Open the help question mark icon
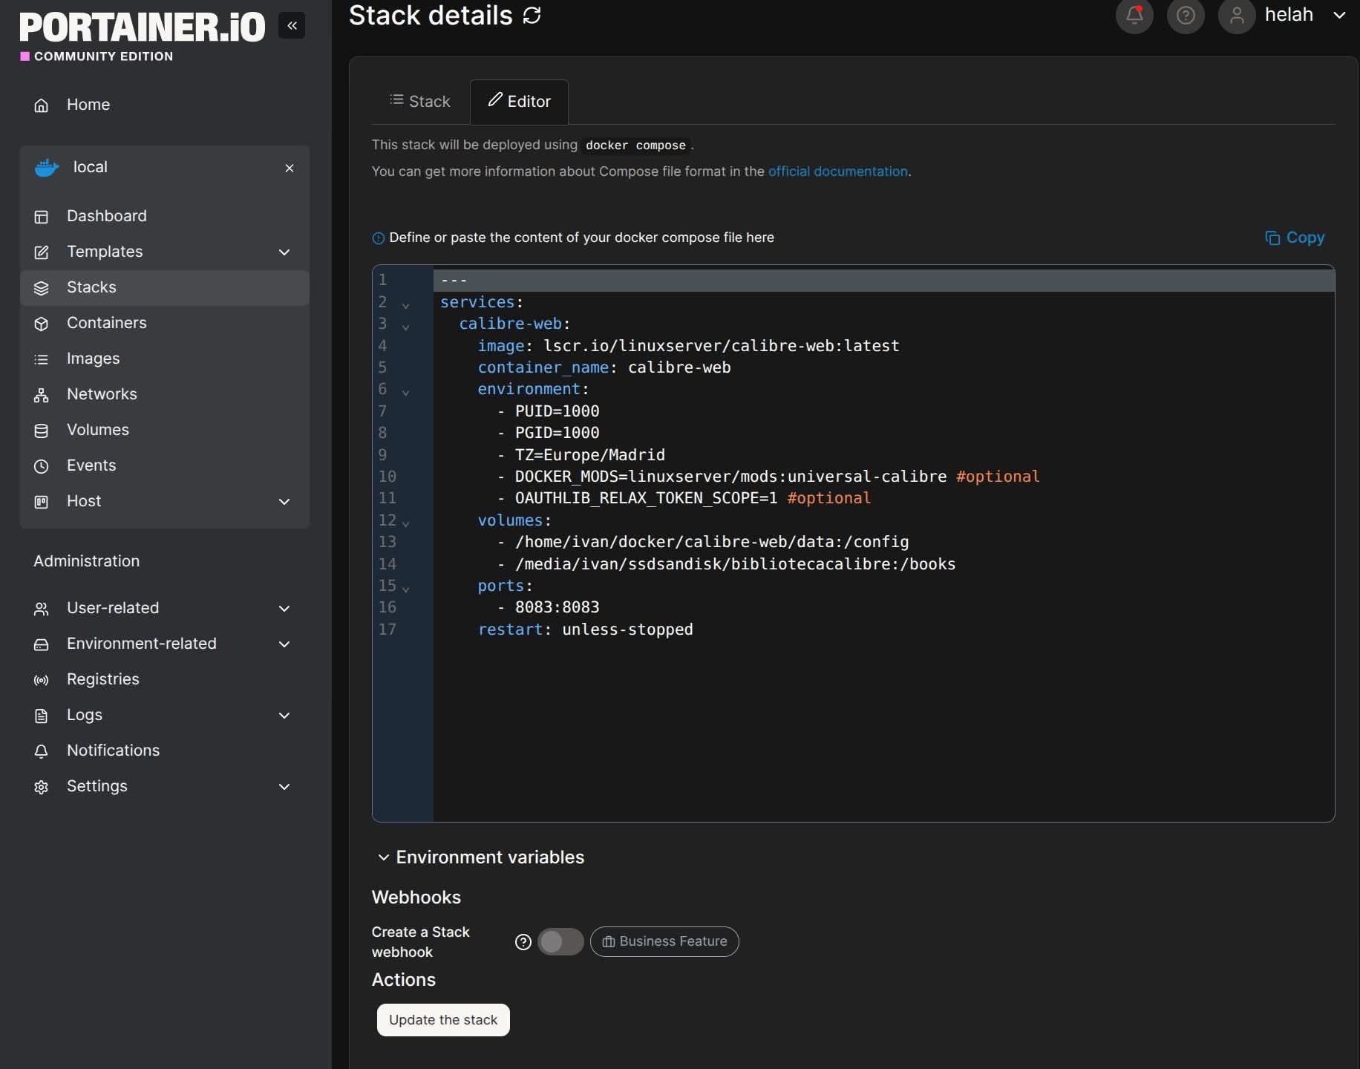Image resolution: width=1360 pixels, height=1069 pixels. coord(1185,15)
